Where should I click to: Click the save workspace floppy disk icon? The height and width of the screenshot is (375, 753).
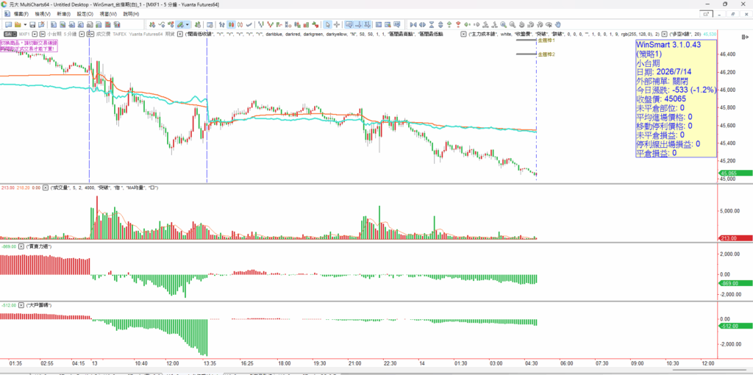(x=32, y=24)
